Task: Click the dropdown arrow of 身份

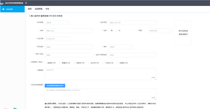Action: point(131,47)
